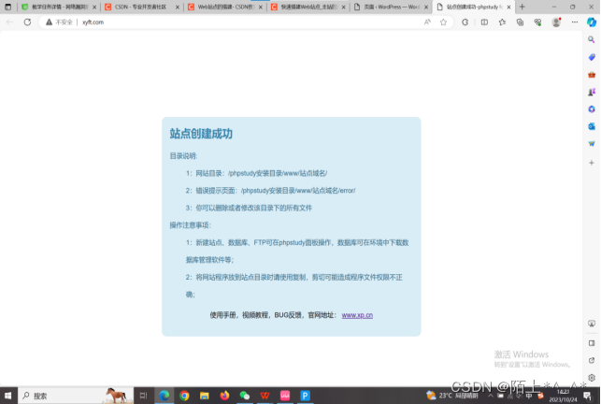The image size is (601, 404).
Task: Open a new browser tab
Action: click(522, 7)
